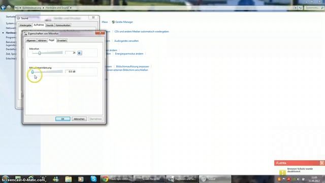
Task: Open the Sounds tab in Sound window
Action: [x=50, y=25]
